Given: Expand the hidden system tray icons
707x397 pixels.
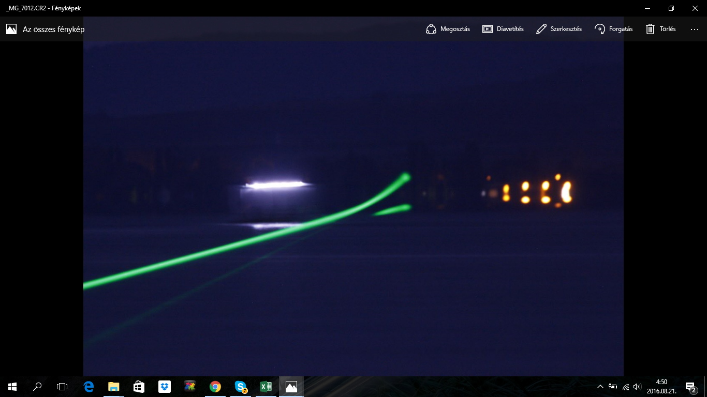Looking at the screenshot, I should 600,387.
